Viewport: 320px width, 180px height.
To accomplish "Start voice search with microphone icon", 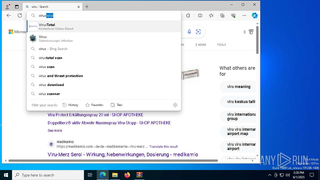I will tap(189, 32).
